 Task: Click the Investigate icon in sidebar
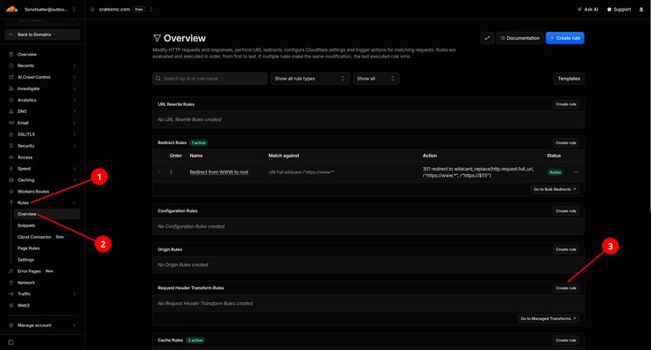pyautogui.click(x=11, y=88)
